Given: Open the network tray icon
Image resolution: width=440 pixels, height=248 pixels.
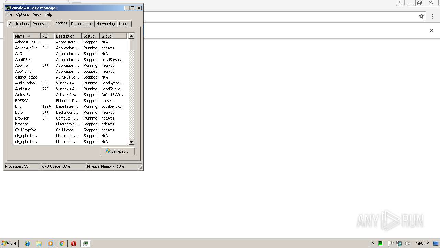Looking at the screenshot, I should point(399,244).
